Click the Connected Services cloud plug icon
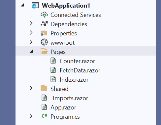 [44, 15]
